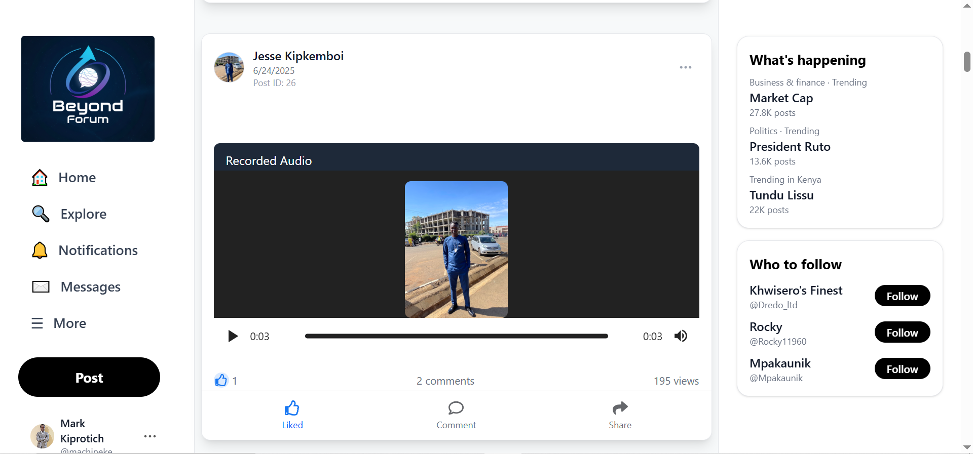
Task: Seek on the audio progress bar
Action: pos(456,336)
